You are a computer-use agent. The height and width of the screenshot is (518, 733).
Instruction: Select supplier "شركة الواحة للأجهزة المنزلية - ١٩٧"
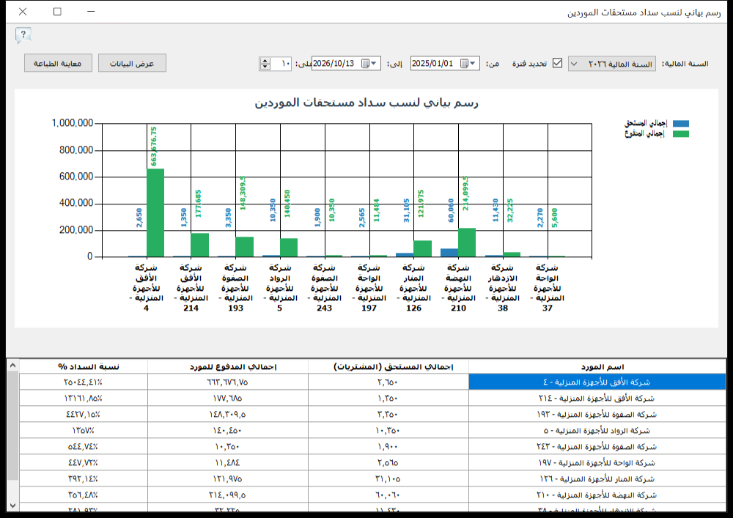597,463
